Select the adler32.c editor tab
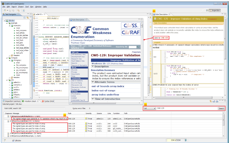This screenshot has width=229, height=143. point(40,14)
